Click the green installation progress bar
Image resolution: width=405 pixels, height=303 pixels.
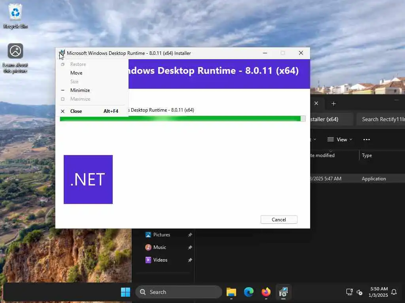pyautogui.click(x=182, y=118)
